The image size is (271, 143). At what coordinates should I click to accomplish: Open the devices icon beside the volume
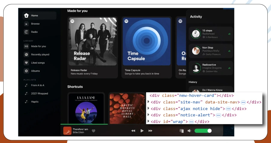pyautogui.click(x=181, y=131)
